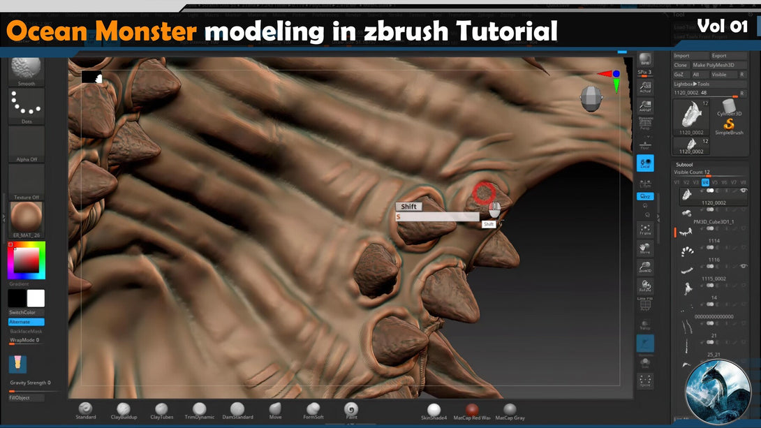Expand the Lightbox Tools browser

coord(693,84)
